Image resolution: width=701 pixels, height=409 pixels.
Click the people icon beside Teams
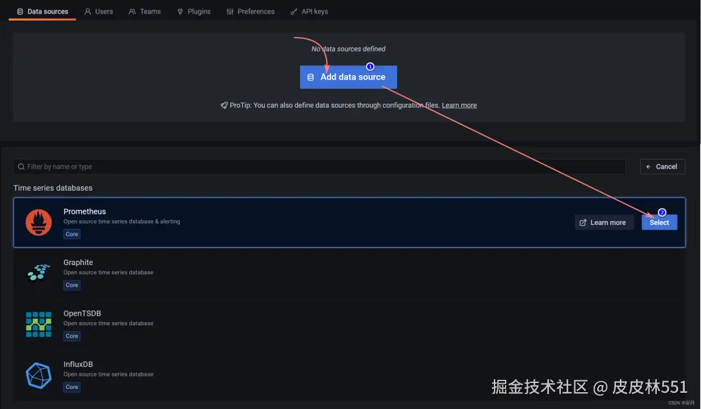tap(132, 12)
